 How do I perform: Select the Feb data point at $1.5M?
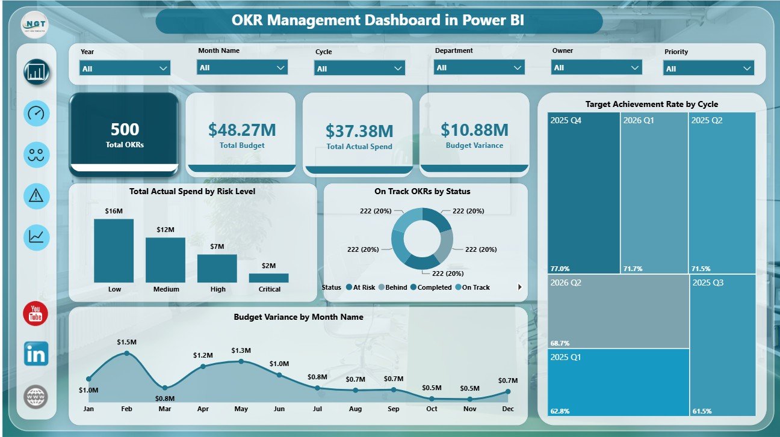[x=126, y=353]
